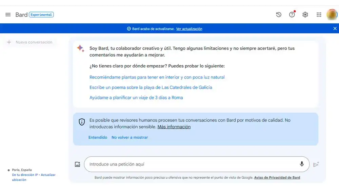The image size is (339, 192).
Task: Open the Google apps grid
Action: tap(319, 15)
